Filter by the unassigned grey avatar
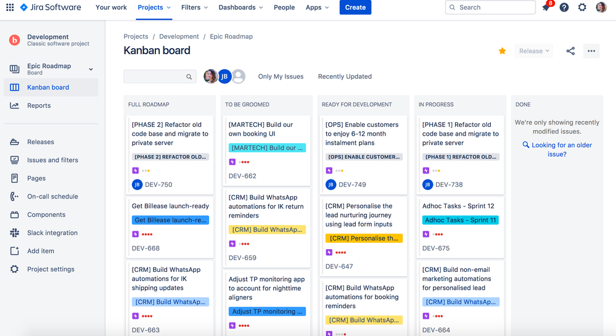Image resolution: width=616 pixels, height=336 pixels. click(x=239, y=76)
